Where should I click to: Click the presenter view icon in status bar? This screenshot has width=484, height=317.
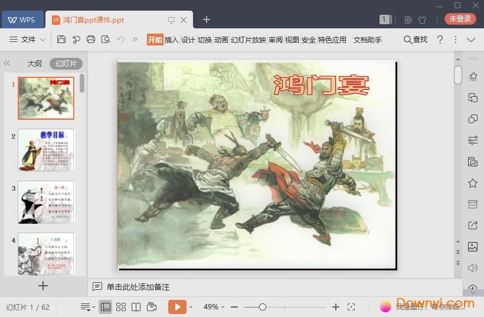click(x=152, y=307)
